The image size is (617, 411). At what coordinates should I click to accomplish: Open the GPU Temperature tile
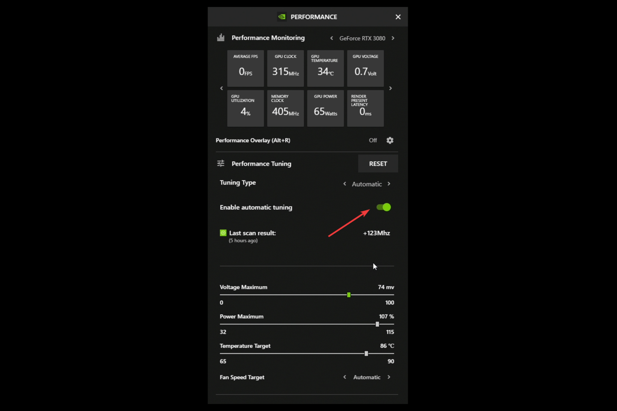[x=325, y=68]
